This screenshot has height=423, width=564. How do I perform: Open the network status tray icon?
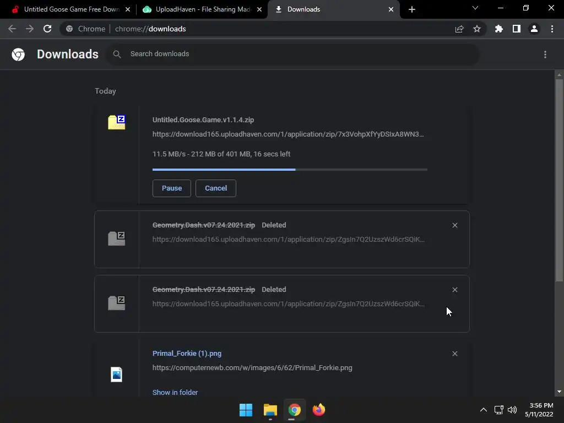pyautogui.click(x=498, y=410)
